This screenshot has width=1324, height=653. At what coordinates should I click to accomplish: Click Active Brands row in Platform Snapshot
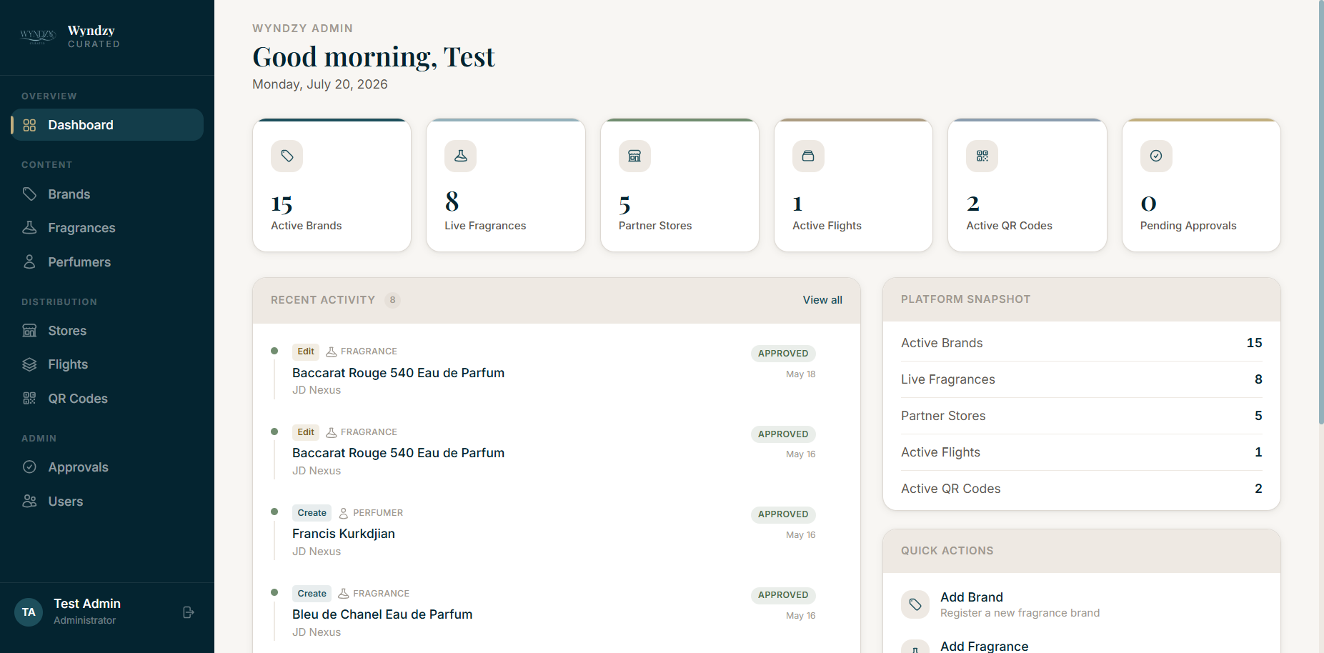[x=1081, y=343]
